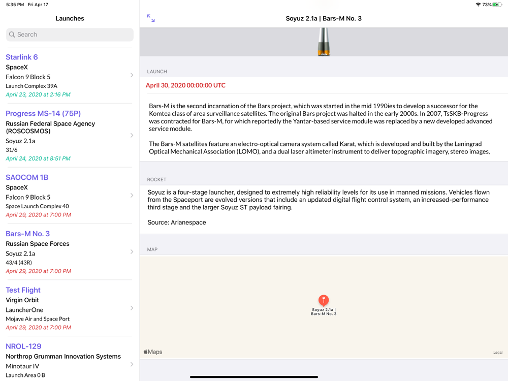Image resolution: width=508 pixels, height=381 pixels.
Task: Select the Progress MS-14 (75P) launch title
Action: tap(43, 113)
